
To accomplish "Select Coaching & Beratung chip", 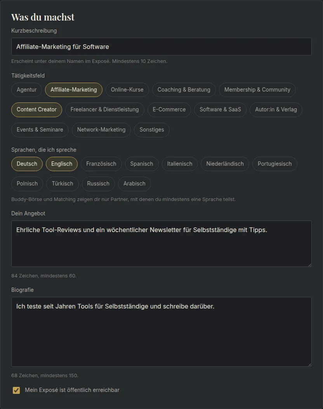I will [184, 90].
